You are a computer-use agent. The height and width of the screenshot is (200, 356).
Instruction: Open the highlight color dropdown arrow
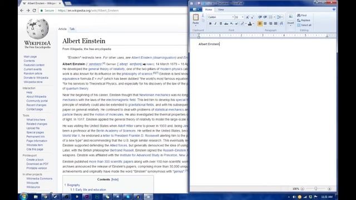pyautogui.click(x=246, y=23)
